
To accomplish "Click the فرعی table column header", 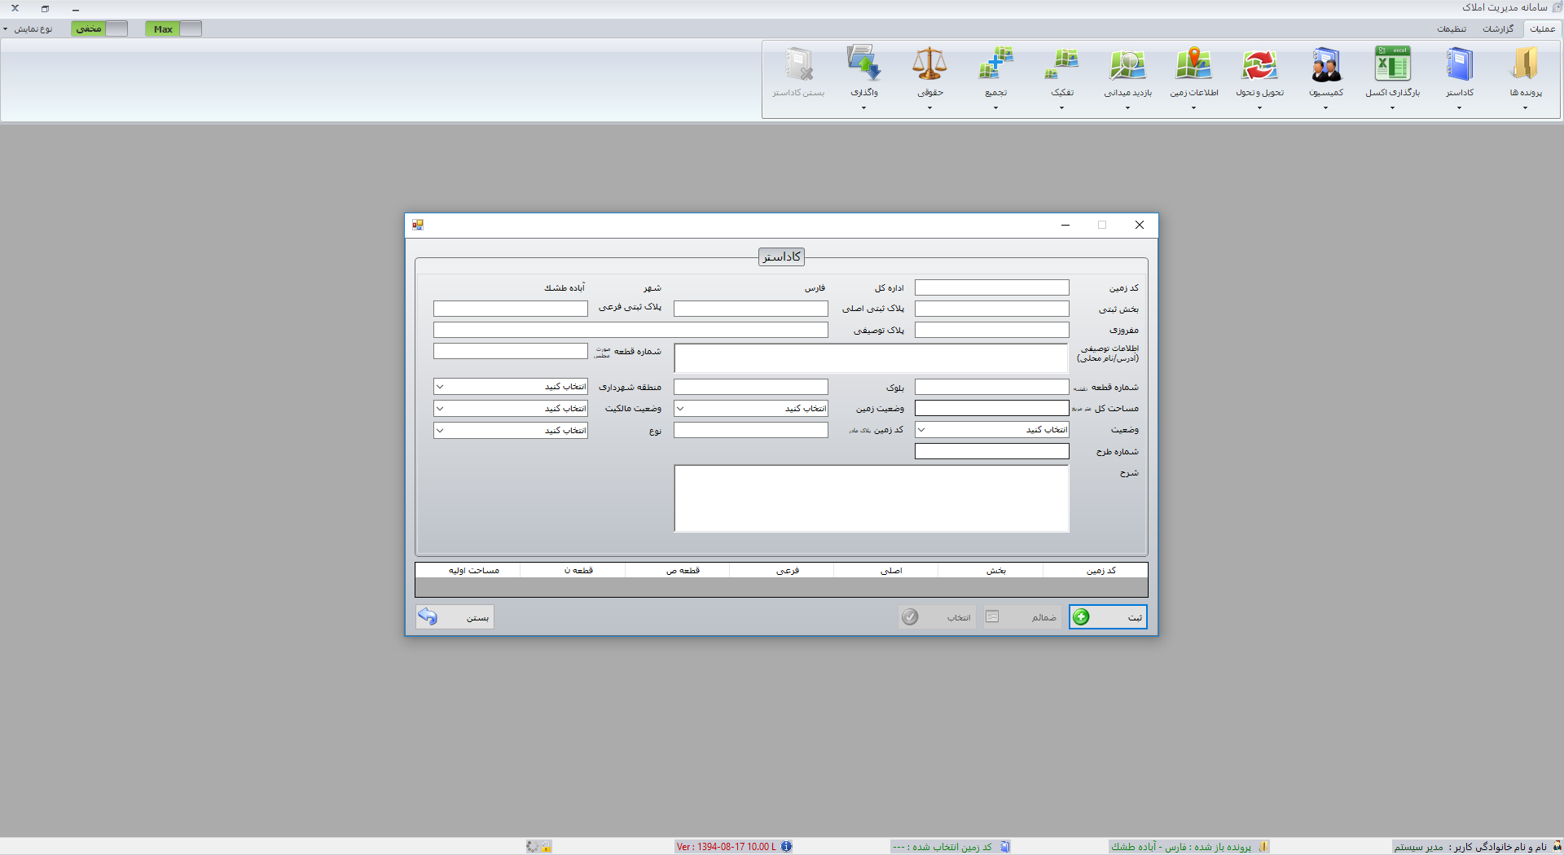I will click(782, 570).
